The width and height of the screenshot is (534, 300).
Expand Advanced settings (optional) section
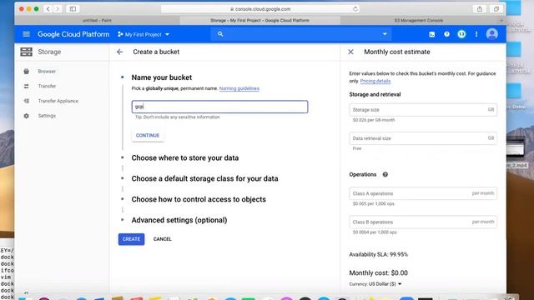pyautogui.click(x=179, y=220)
